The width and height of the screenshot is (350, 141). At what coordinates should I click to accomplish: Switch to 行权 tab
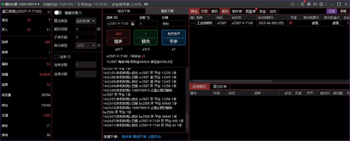pyautogui.click(x=204, y=11)
